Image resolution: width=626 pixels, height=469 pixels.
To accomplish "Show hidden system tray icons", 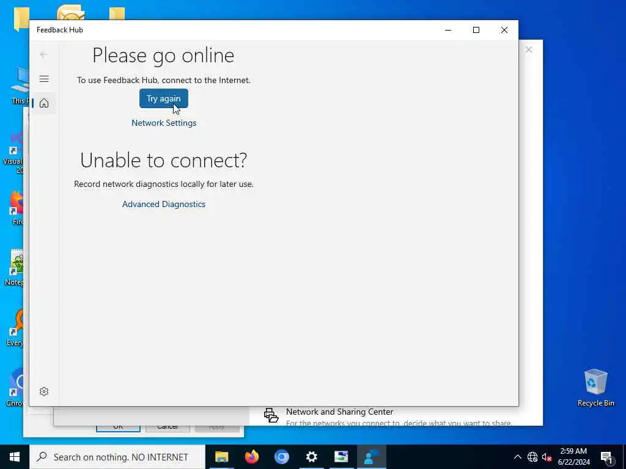I will 517,457.
